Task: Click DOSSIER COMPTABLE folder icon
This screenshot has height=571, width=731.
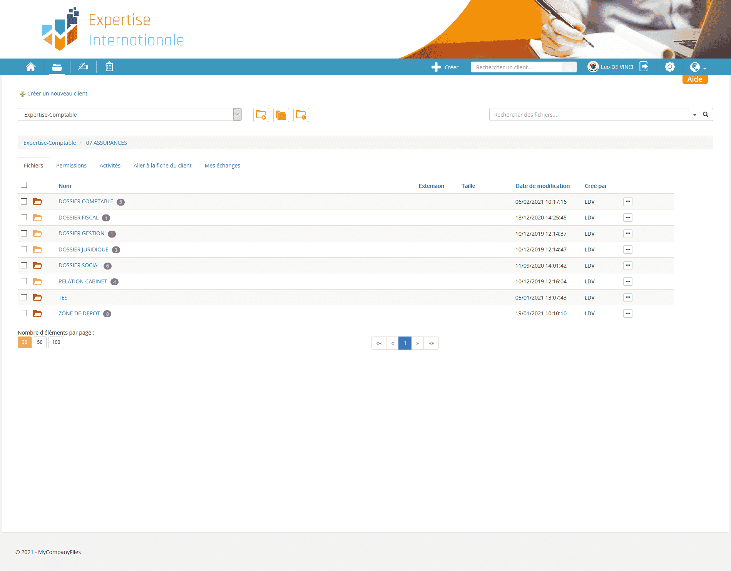Action: (38, 201)
